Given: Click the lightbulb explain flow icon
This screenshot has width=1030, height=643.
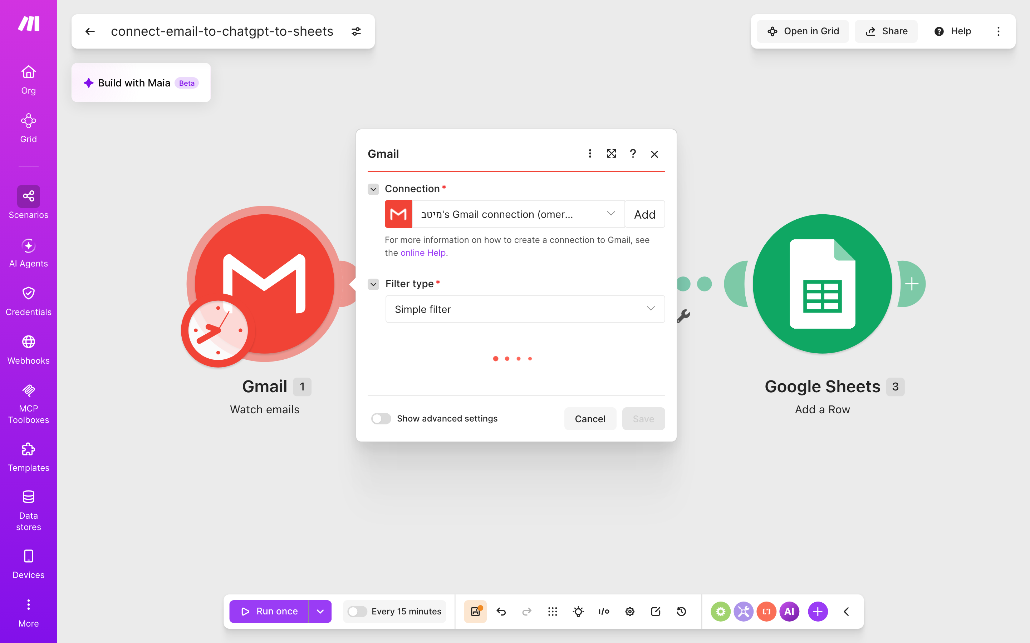Looking at the screenshot, I should tap(578, 612).
